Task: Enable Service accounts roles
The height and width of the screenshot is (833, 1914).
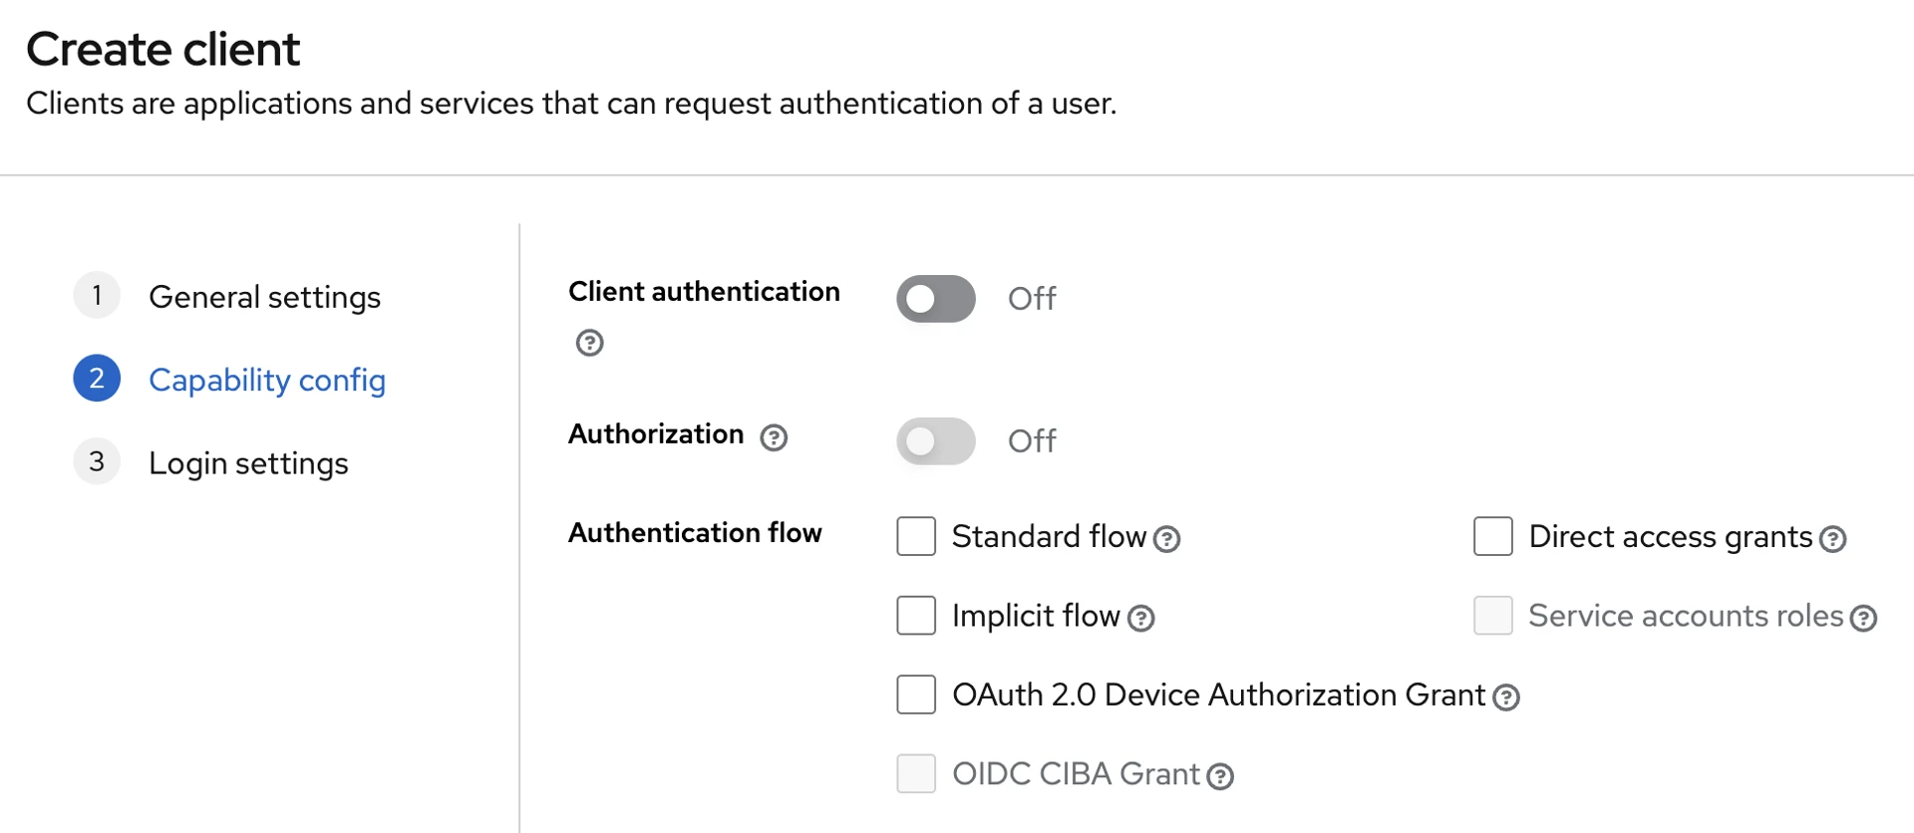Action: coord(1493,615)
